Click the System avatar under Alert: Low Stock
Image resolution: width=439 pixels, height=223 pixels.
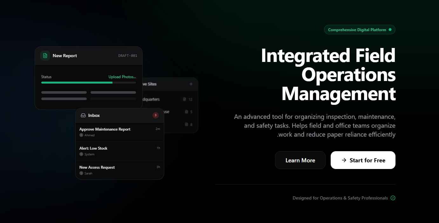81,154
